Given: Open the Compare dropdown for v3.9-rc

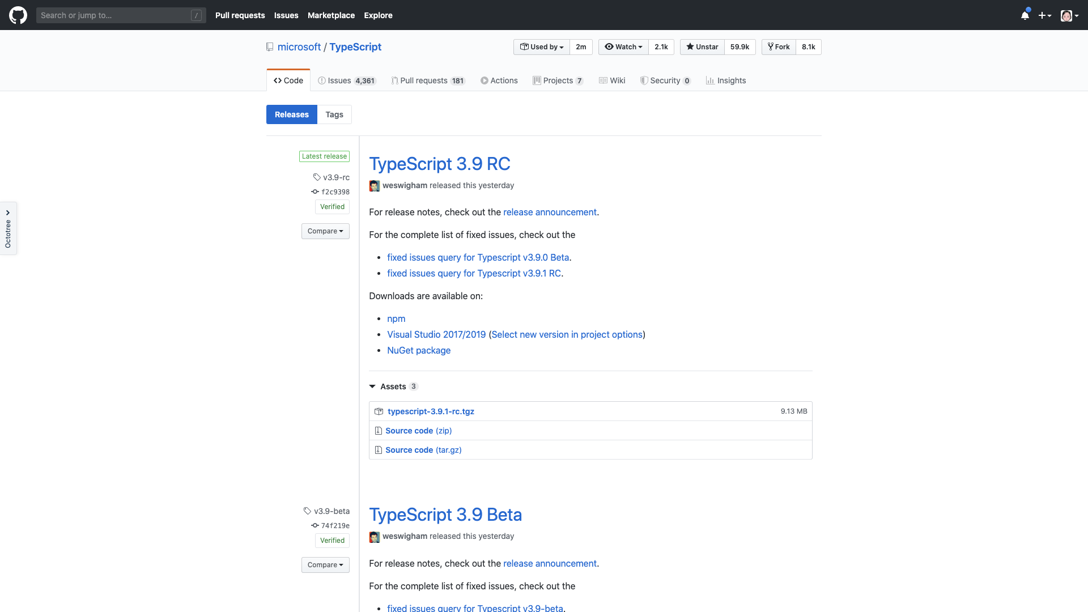Looking at the screenshot, I should click(325, 231).
